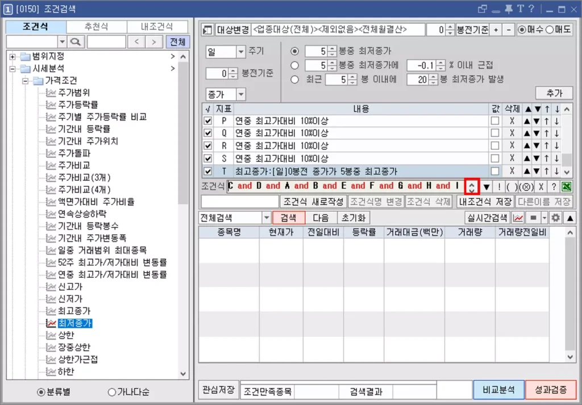The height and width of the screenshot is (405, 582).
Task: Move condition Q down with ▼ arrow
Action: [537, 133]
